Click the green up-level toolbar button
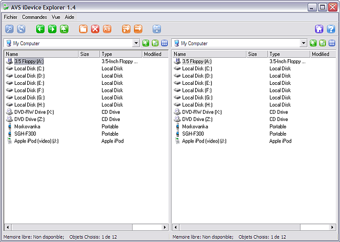Image resolution: width=340 pixels, height=242 pixels. point(64,29)
